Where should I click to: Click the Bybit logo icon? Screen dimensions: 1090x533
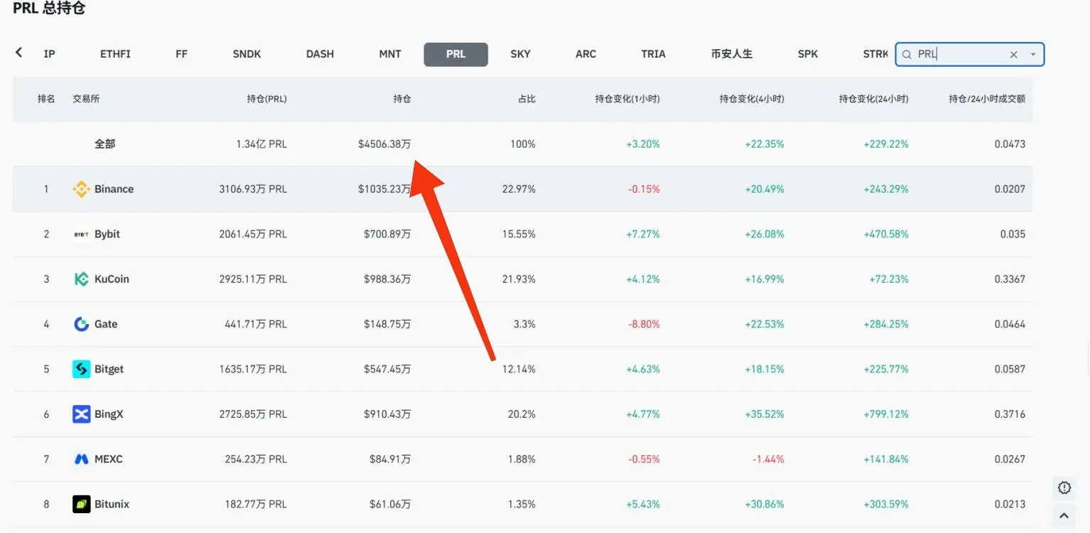coord(82,234)
